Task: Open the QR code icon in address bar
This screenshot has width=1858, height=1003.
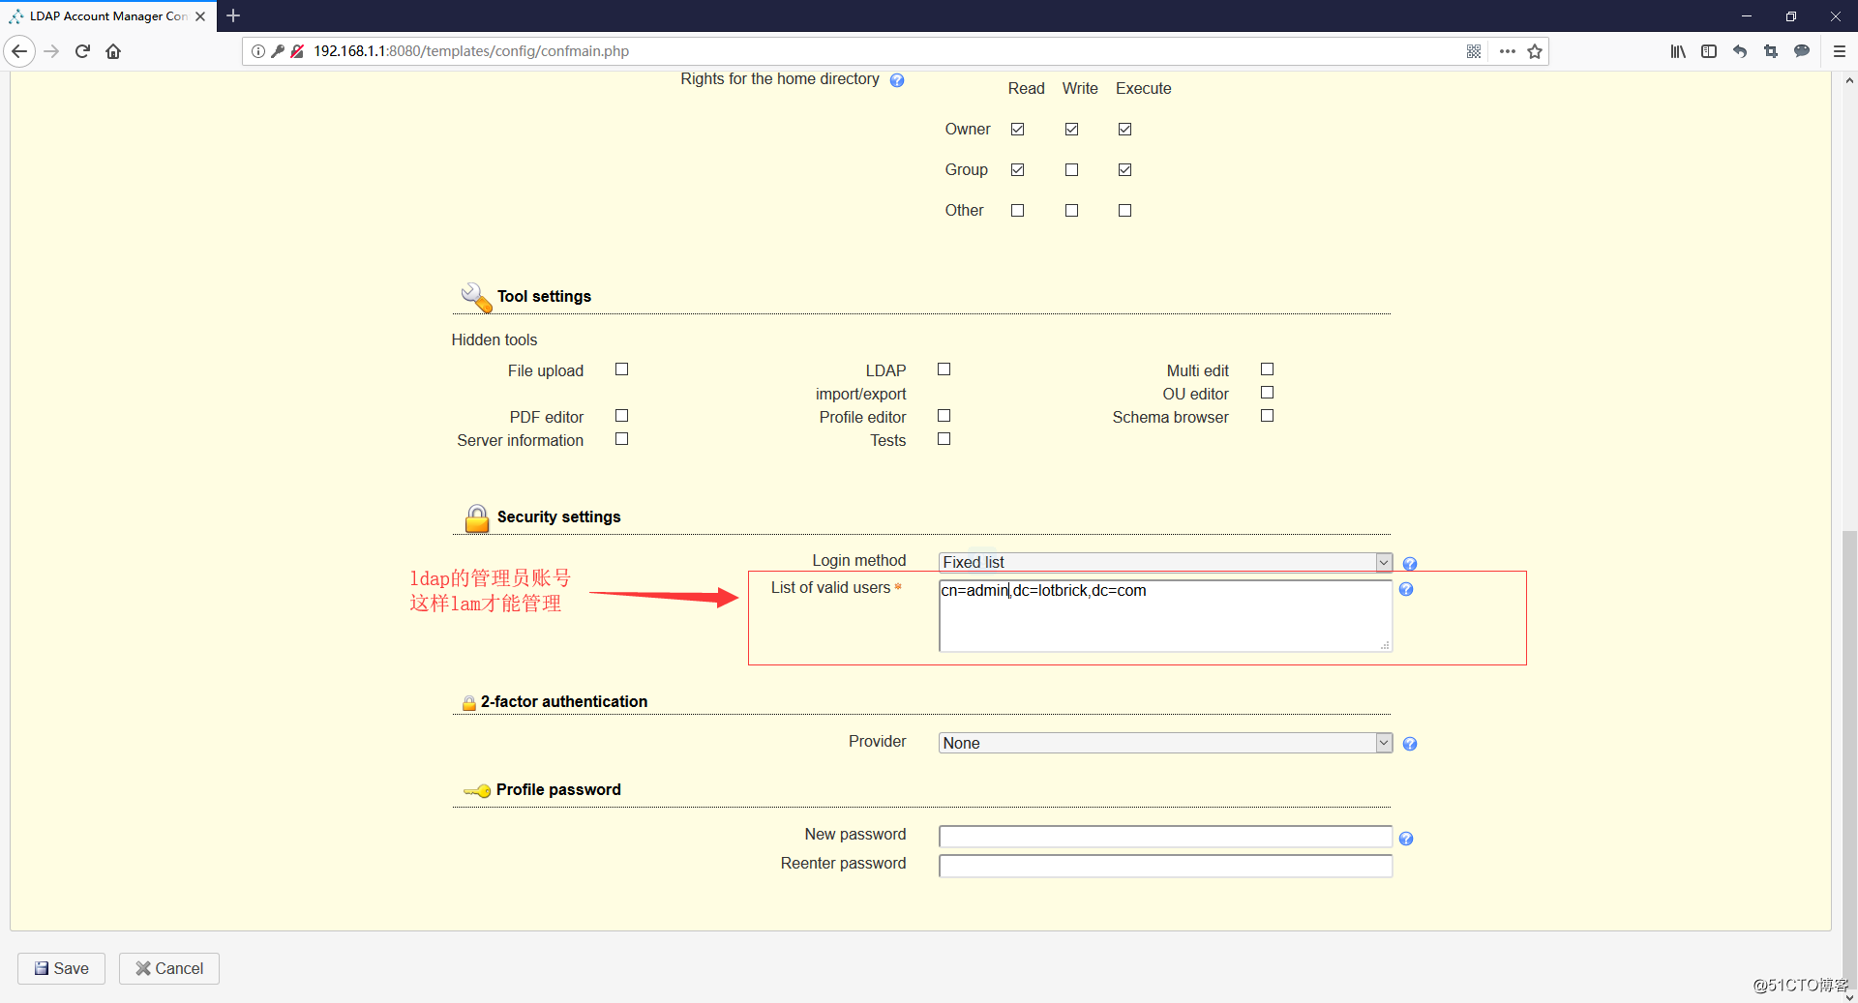Action: (x=1474, y=51)
